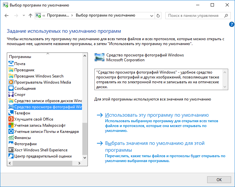This screenshot has width=235, height=187.
Task: Click Выбрать значения по умолчанию для этой программы
Action: [x=155, y=146]
